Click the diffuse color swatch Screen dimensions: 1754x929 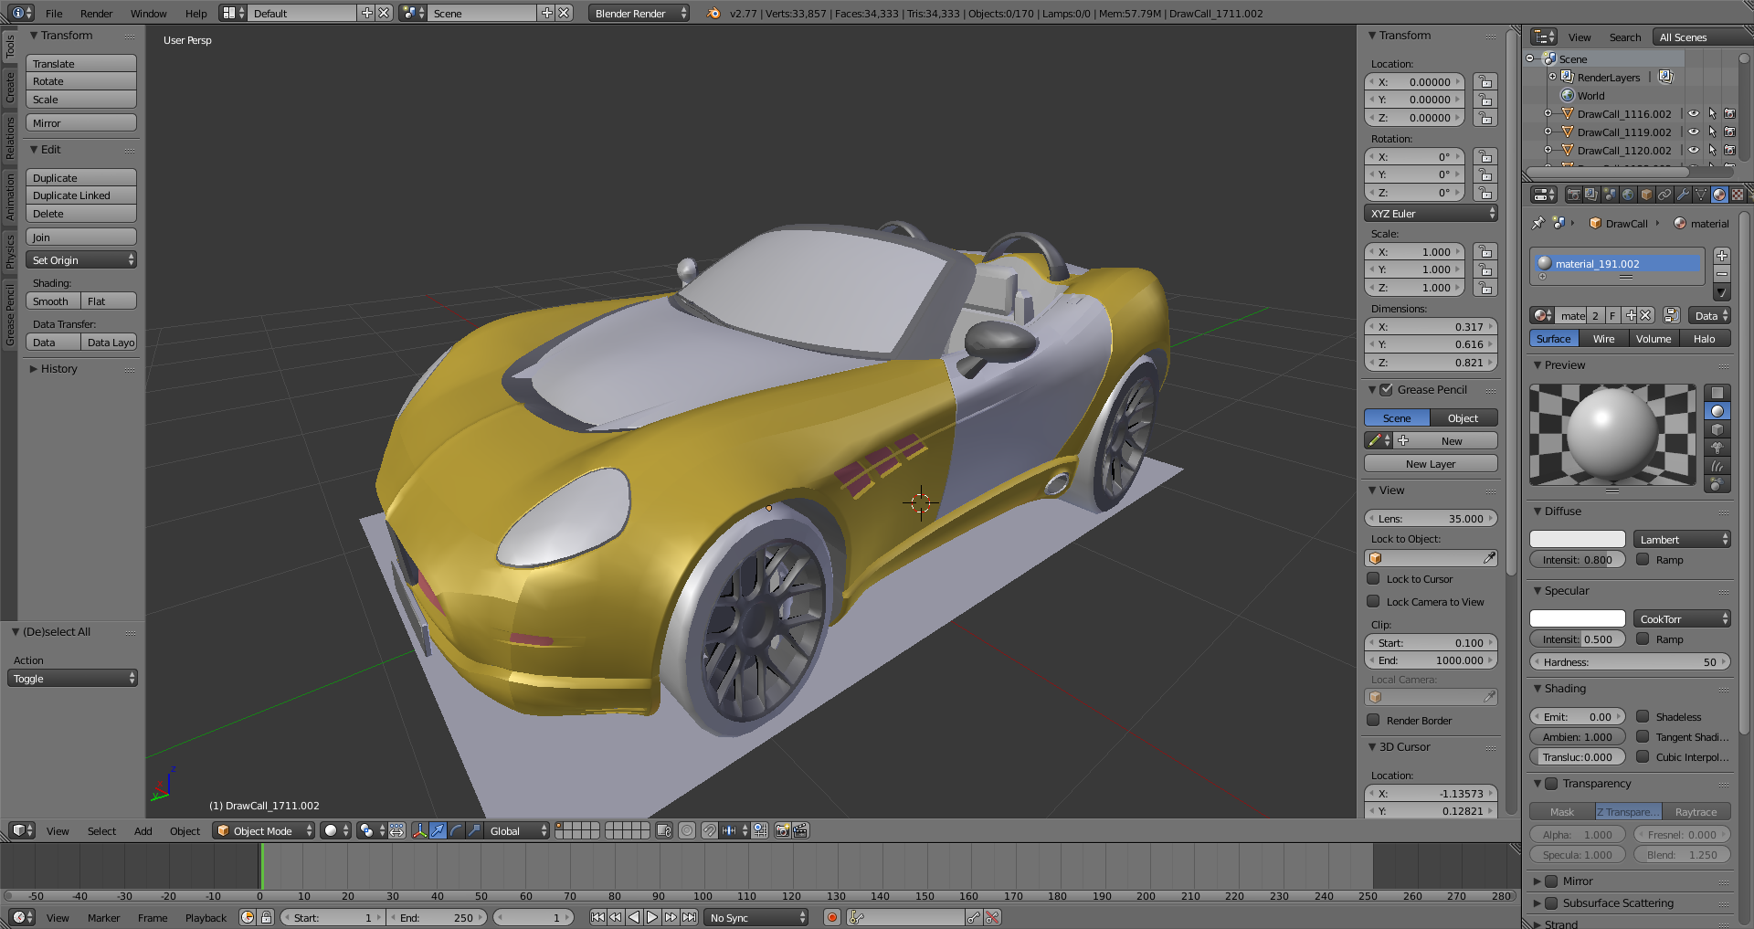click(1577, 539)
